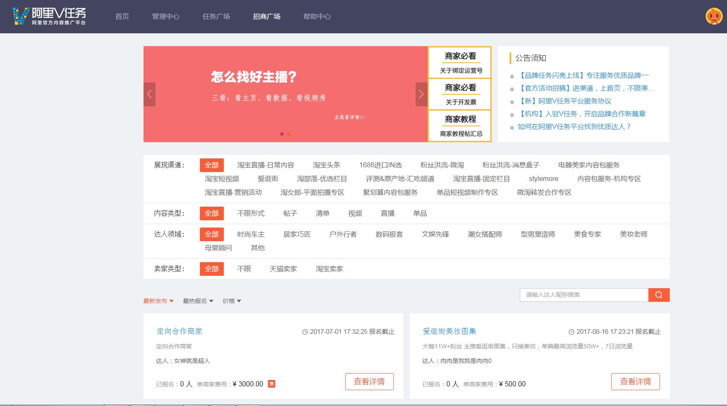Screen dimensions: 727x406
Task: Open the 价格 sort dropdown
Action: (232, 301)
